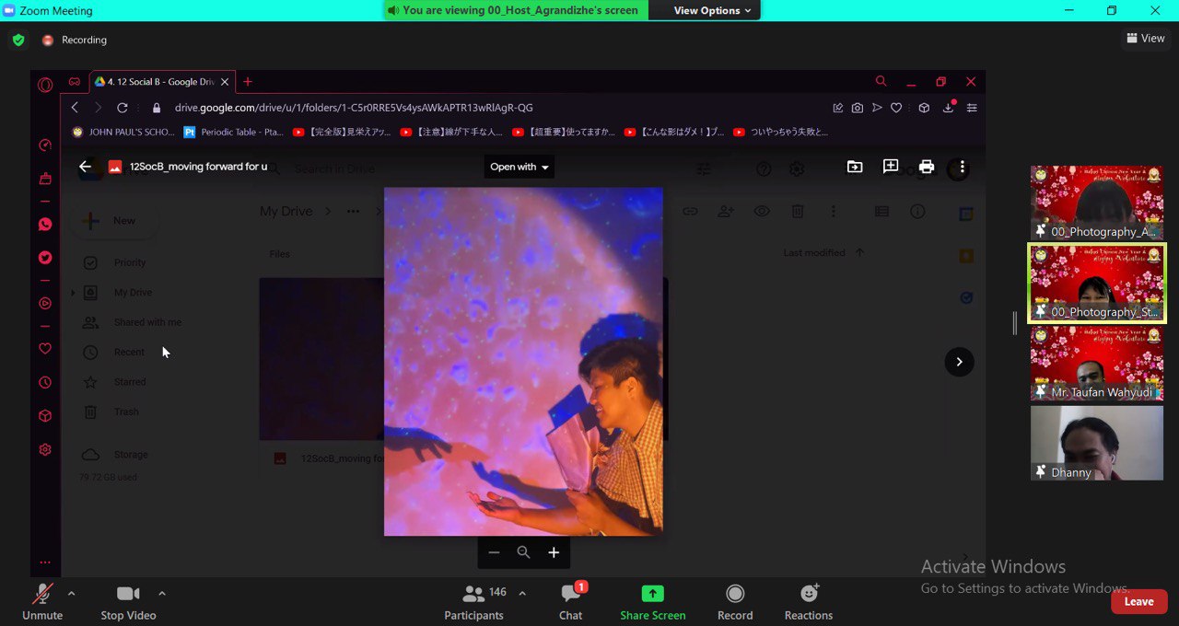Open sidebar setup three-dots menu
1179x626 pixels.
[45, 562]
